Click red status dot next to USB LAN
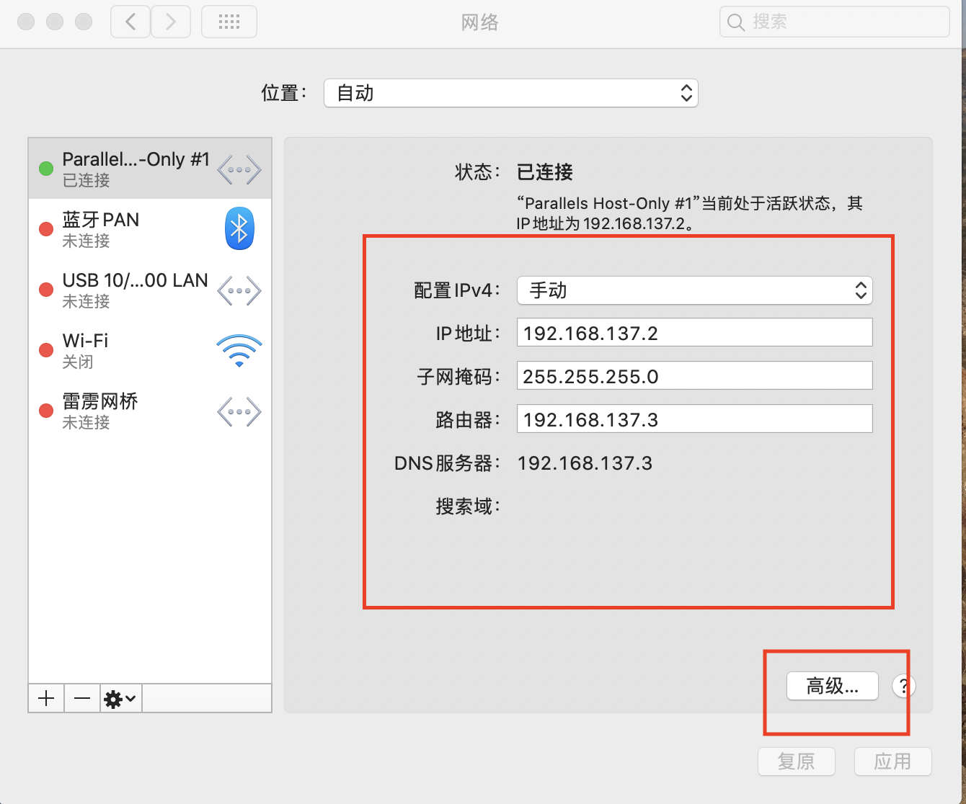This screenshot has height=804, width=966. pyautogui.click(x=46, y=290)
